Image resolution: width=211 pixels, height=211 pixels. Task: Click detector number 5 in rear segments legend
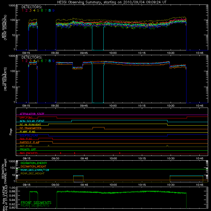[38, 61]
